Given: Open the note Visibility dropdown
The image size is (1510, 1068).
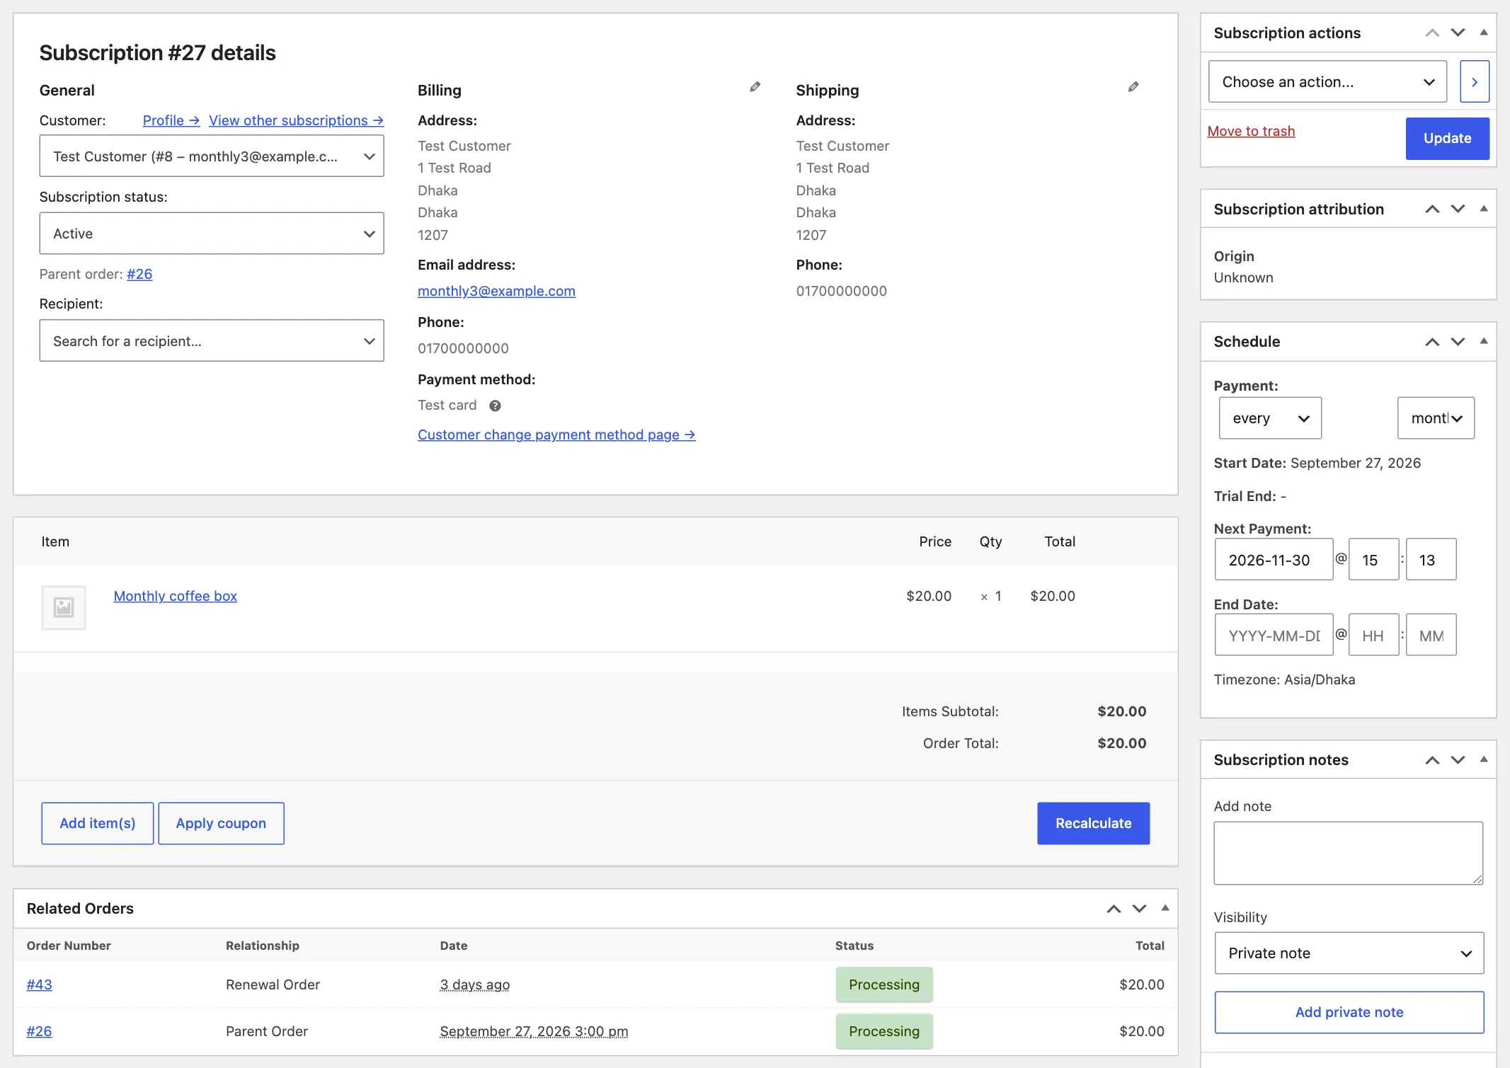Looking at the screenshot, I should (1349, 953).
